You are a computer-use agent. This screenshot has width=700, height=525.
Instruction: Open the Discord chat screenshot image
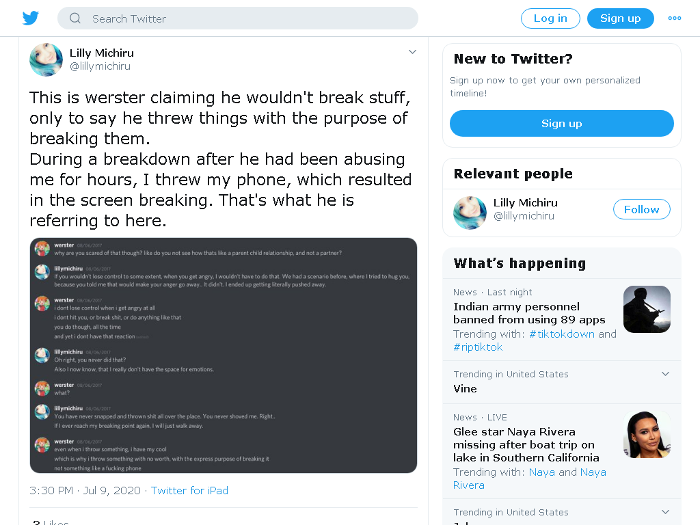coord(224,355)
